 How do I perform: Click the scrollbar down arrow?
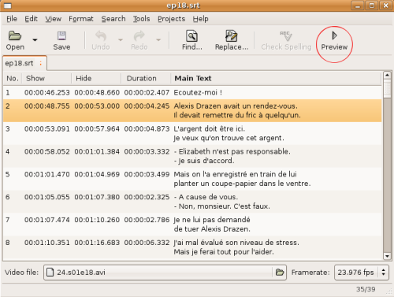387,256
